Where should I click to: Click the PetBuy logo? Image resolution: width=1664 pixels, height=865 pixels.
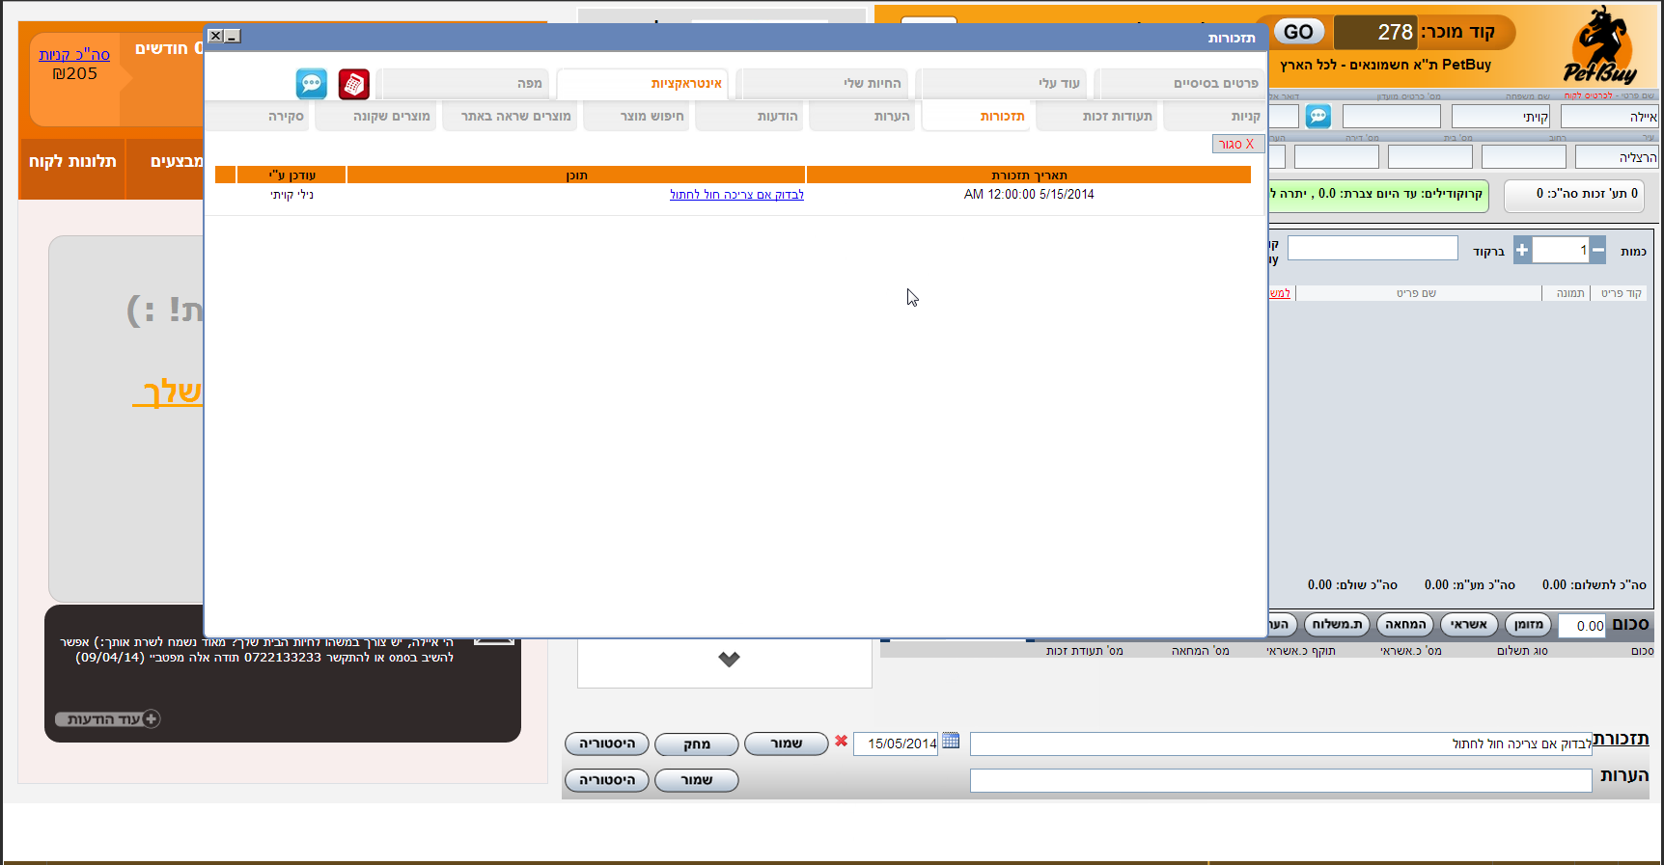pyautogui.click(x=1600, y=46)
